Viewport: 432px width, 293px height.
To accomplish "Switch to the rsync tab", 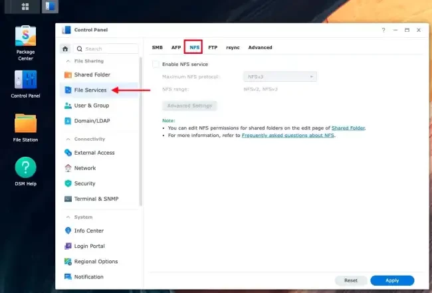I will click(233, 47).
